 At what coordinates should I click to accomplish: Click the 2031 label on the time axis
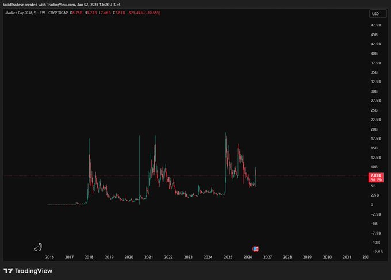[347, 257]
